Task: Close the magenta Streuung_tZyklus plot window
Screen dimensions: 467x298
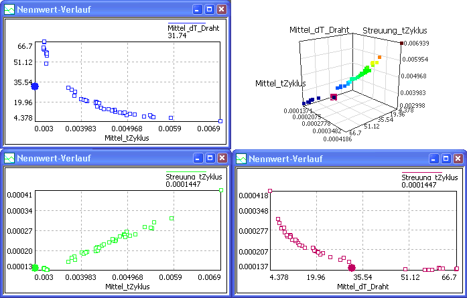Action: 458,159
